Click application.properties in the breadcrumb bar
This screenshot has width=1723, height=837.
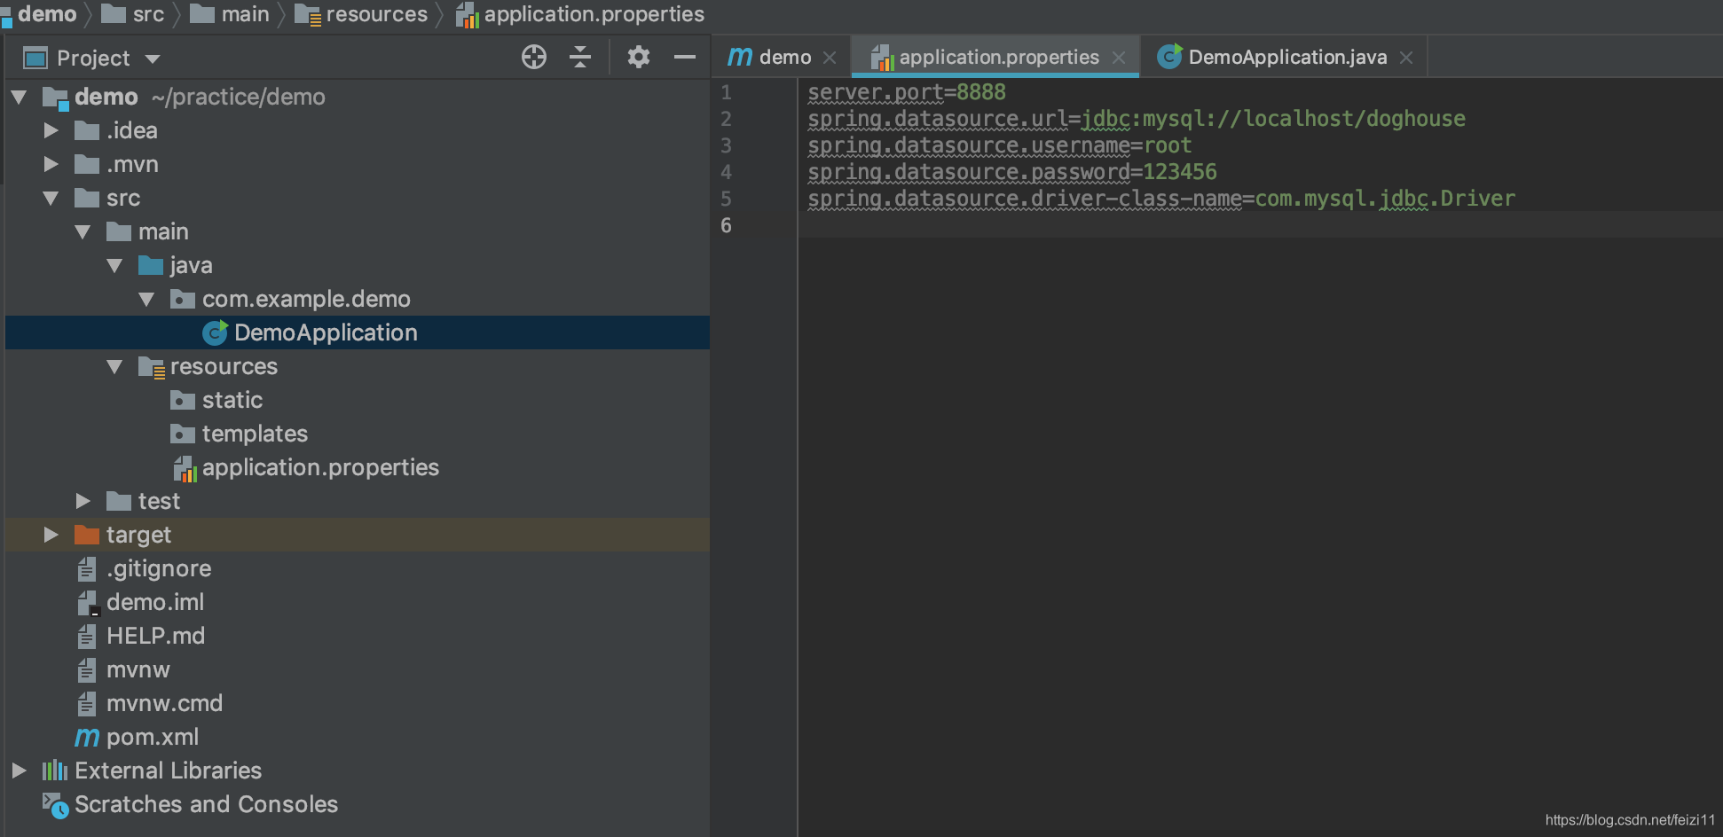(594, 14)
